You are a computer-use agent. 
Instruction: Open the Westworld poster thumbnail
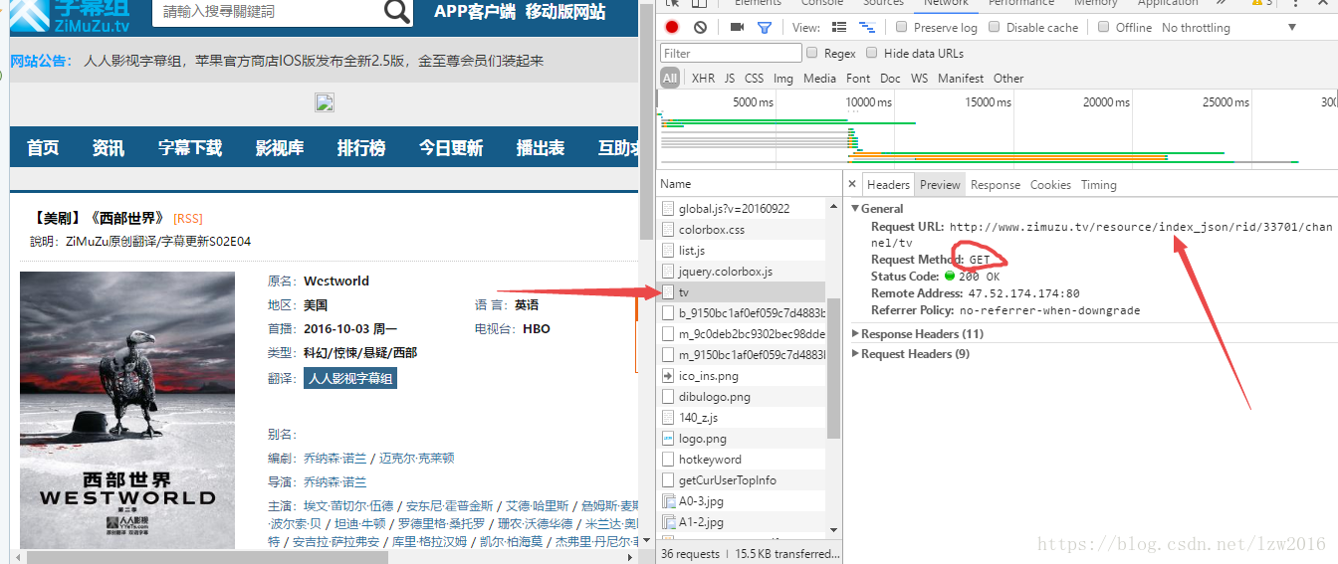click(127, 410)
